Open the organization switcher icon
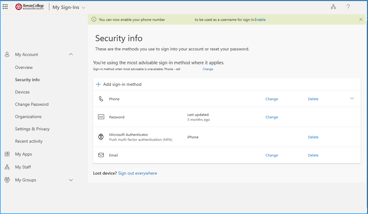Image resolution: width=368 pixels, height=214 pixels. coord(333,6)
